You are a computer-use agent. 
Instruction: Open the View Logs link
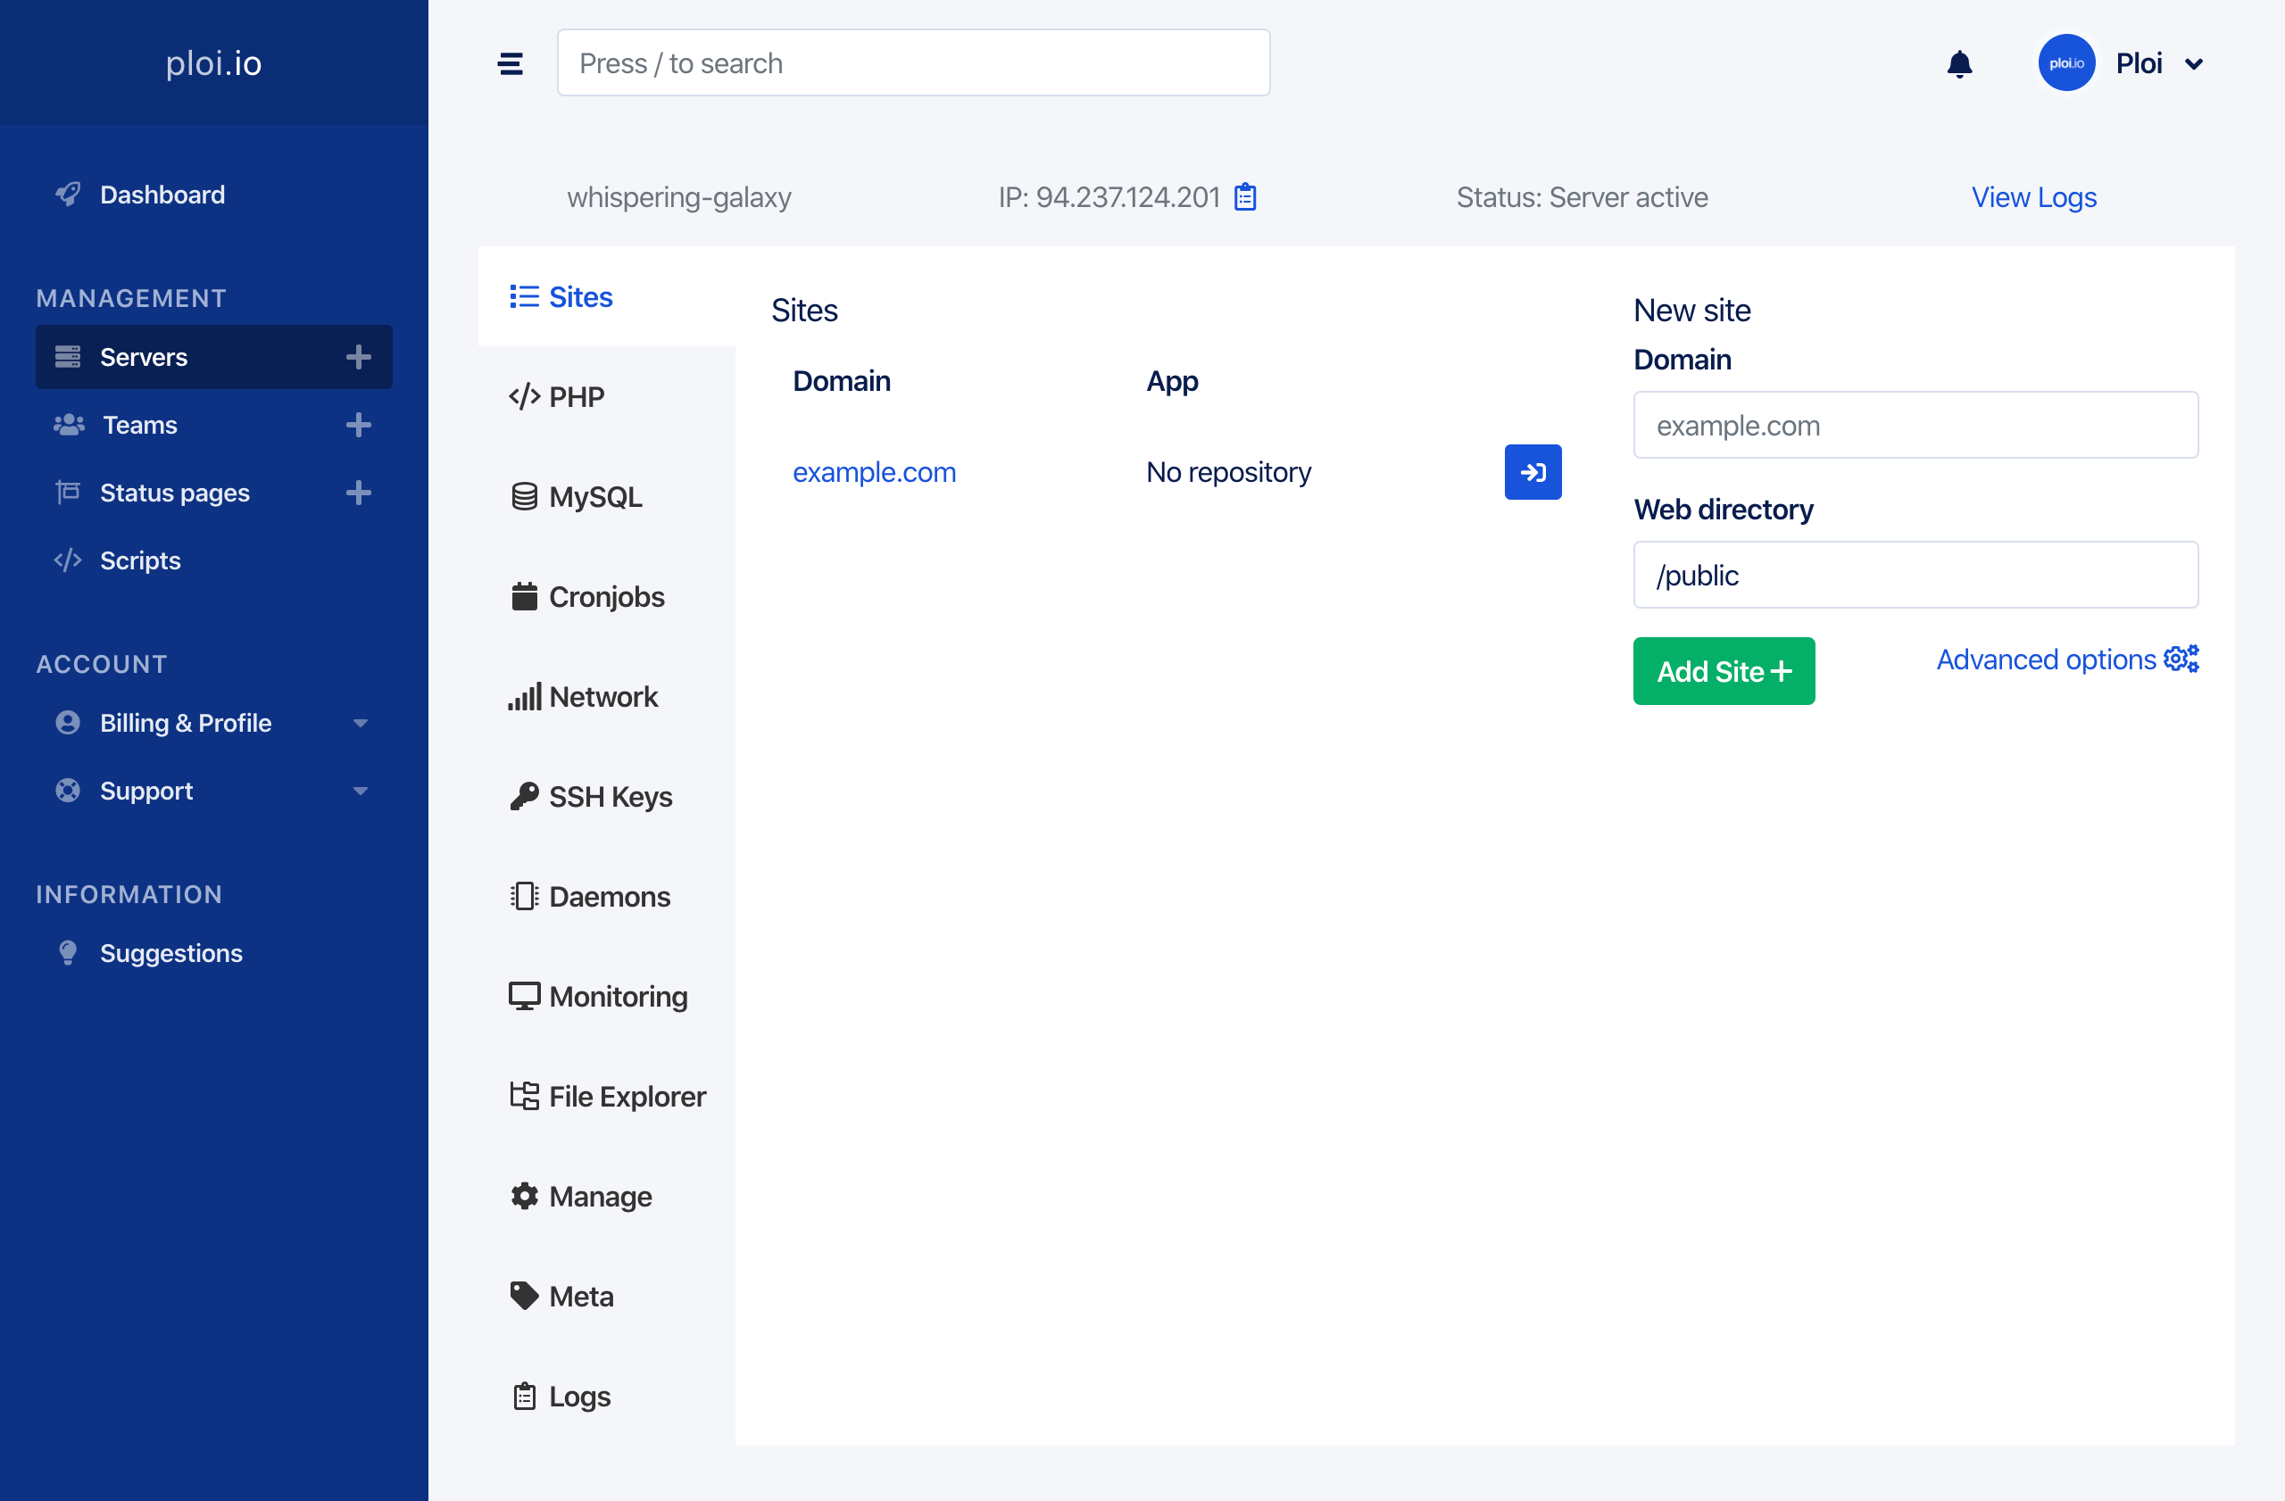[2033, 196]
